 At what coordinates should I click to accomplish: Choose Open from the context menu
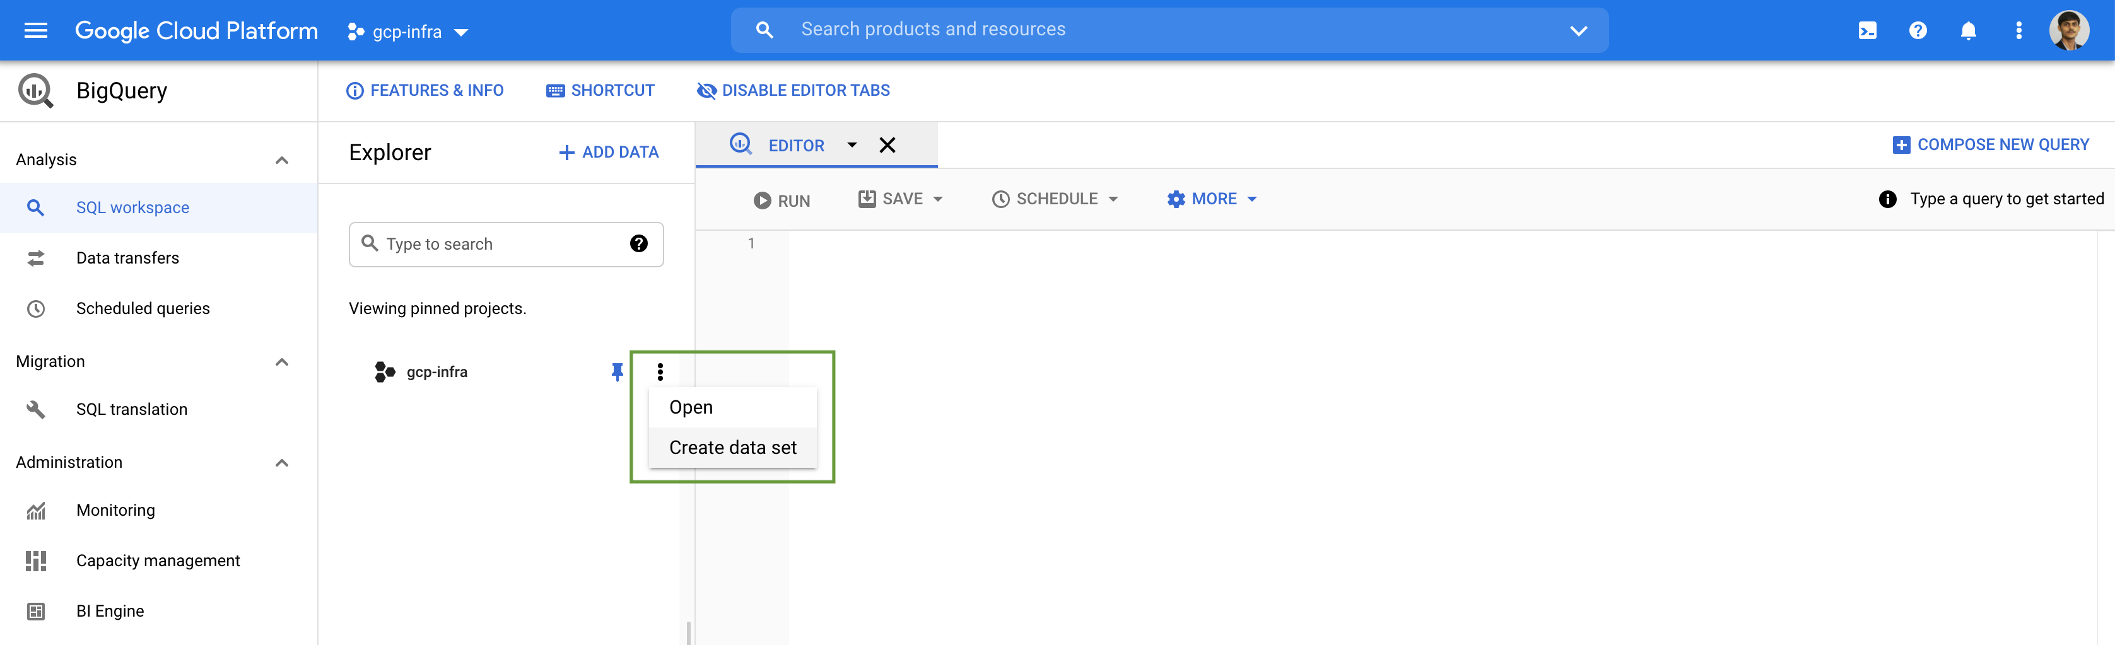[732, 407]
